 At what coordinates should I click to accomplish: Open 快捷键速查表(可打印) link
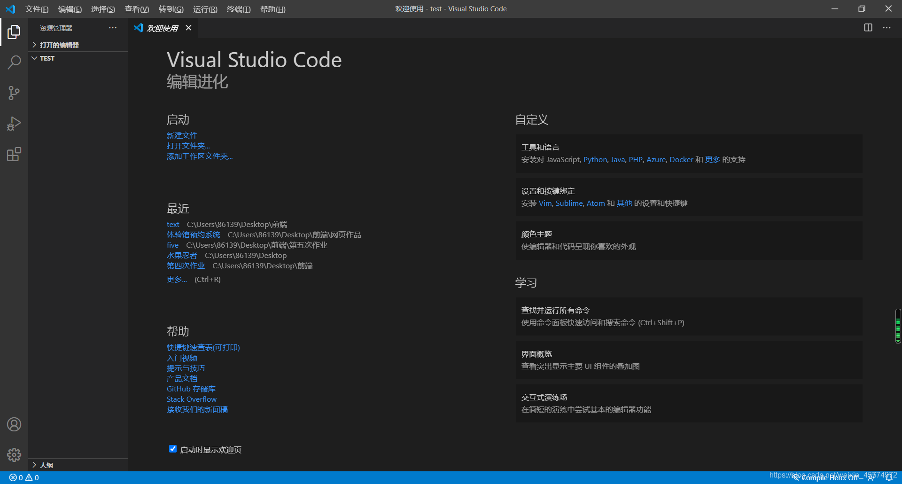pos(203,347)
